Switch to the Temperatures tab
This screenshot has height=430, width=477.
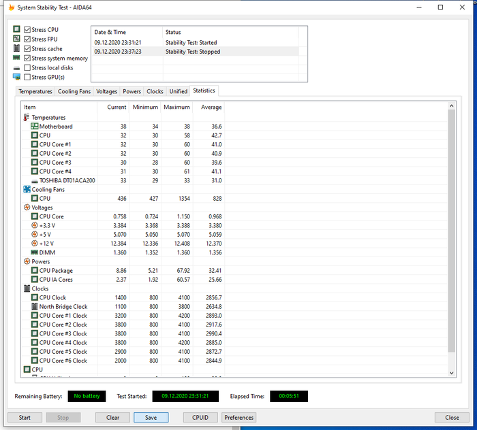point(35,91)
